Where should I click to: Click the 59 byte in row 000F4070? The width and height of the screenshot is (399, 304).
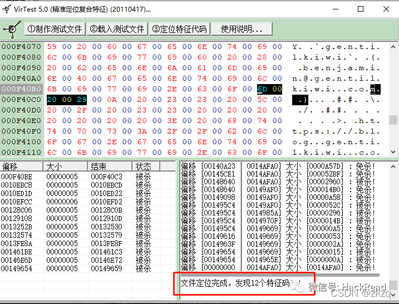point(52,47)
